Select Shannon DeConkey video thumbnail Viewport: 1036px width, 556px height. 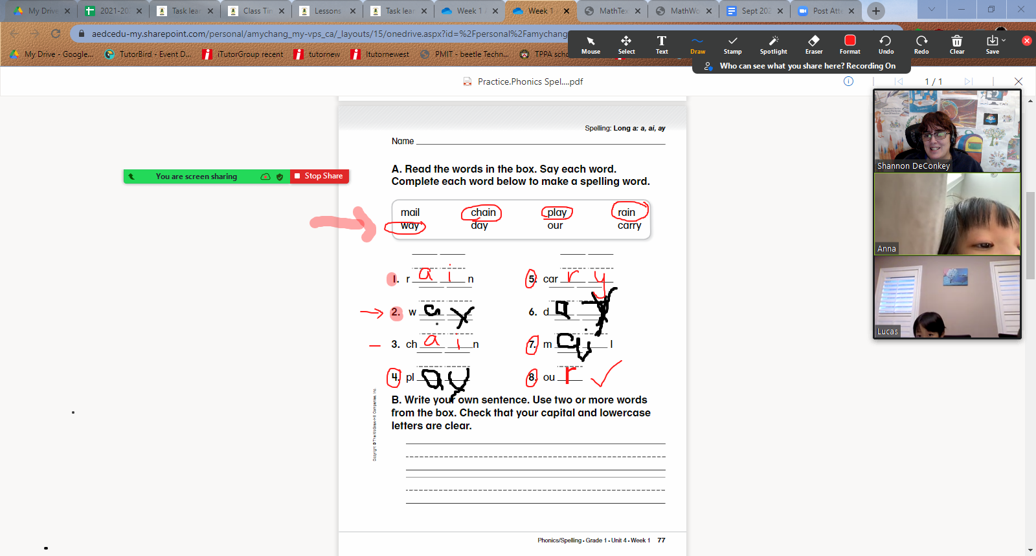pos(947,131)
